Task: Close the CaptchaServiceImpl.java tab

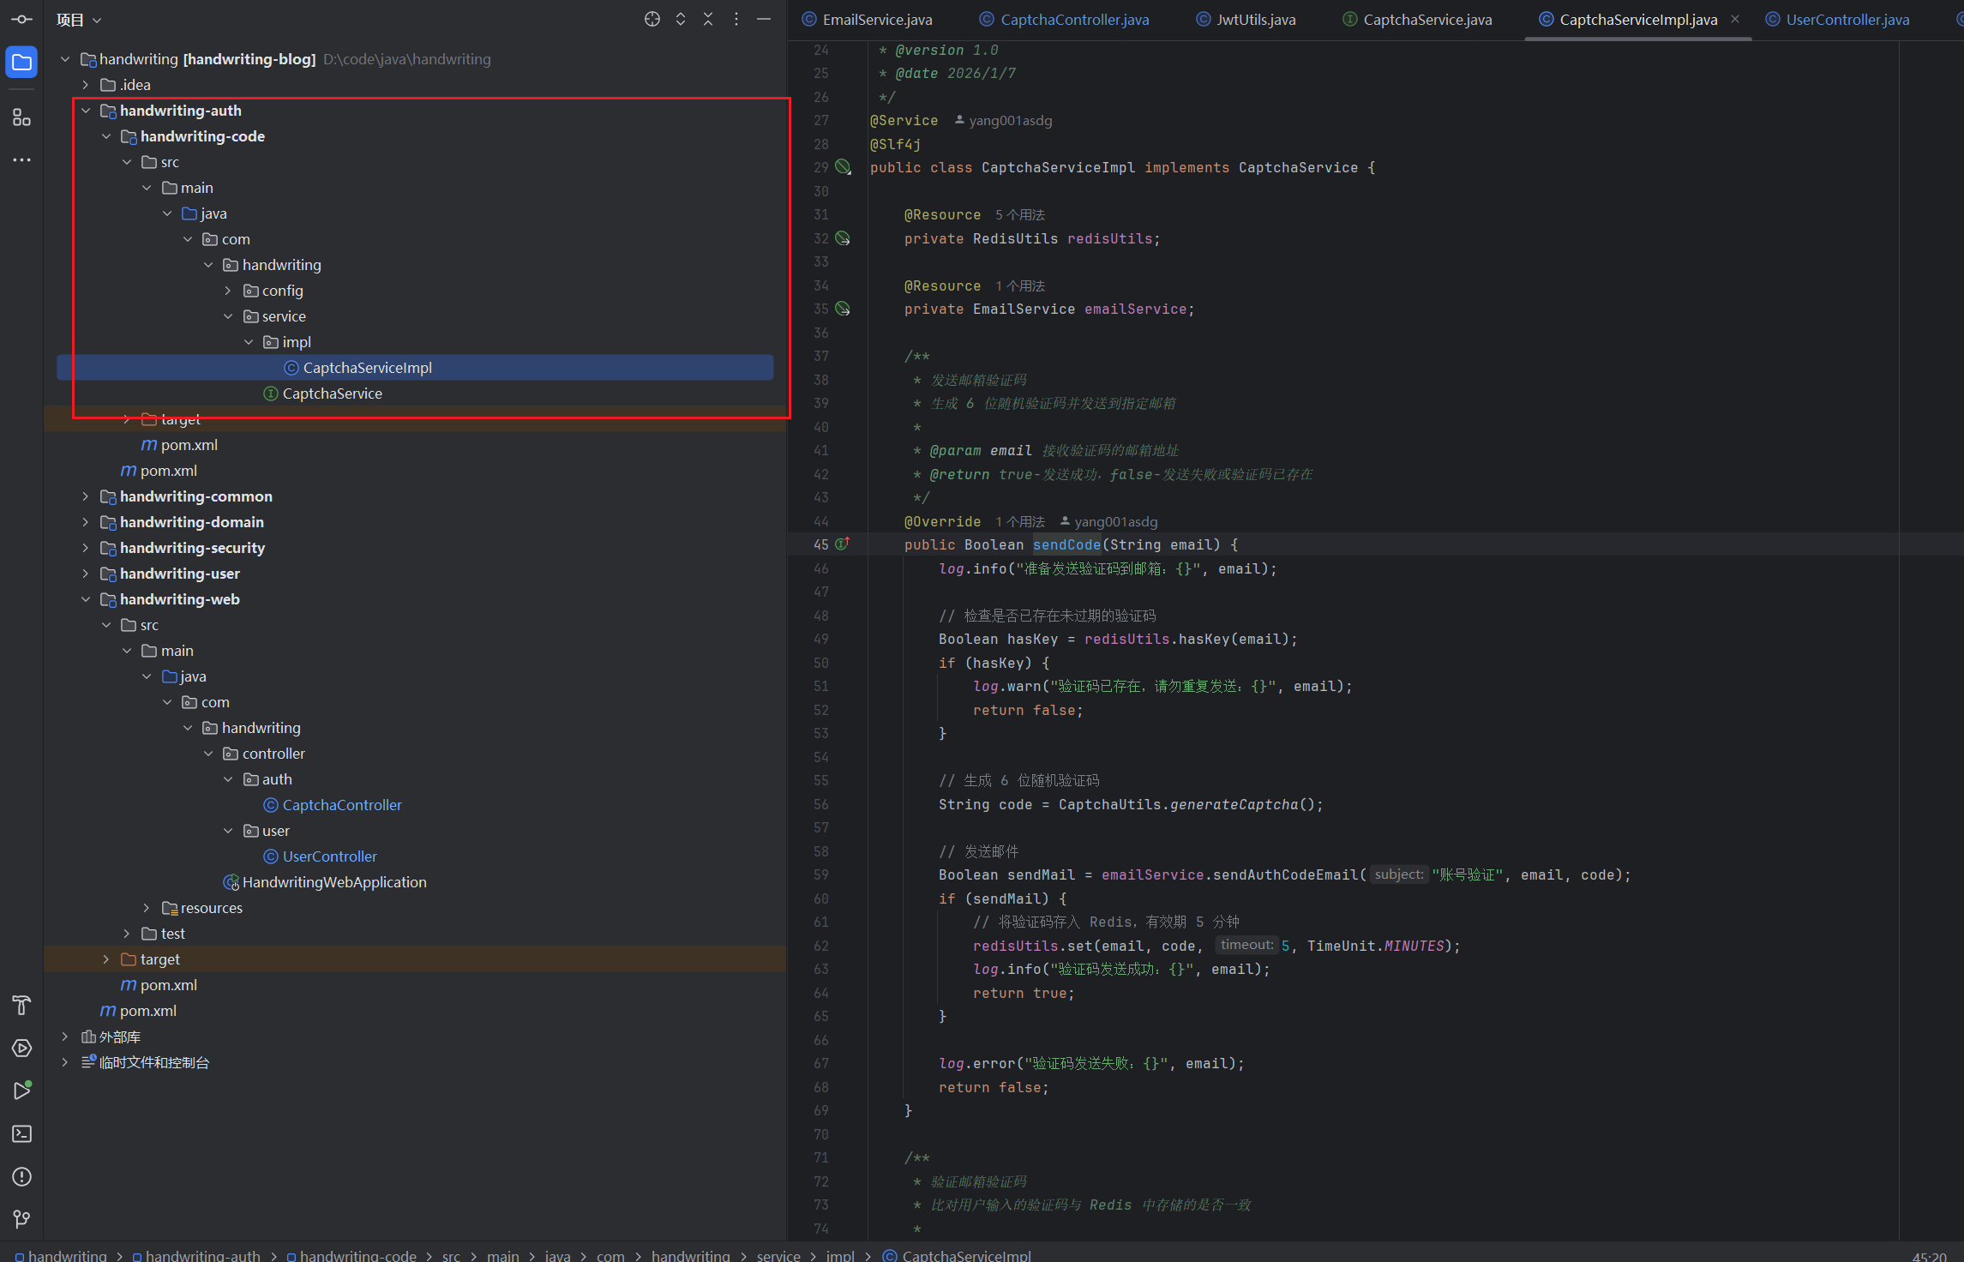Action: pos(1735,19)
